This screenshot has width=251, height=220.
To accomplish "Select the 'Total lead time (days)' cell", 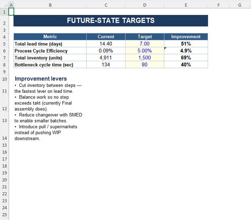I will 50,44.
